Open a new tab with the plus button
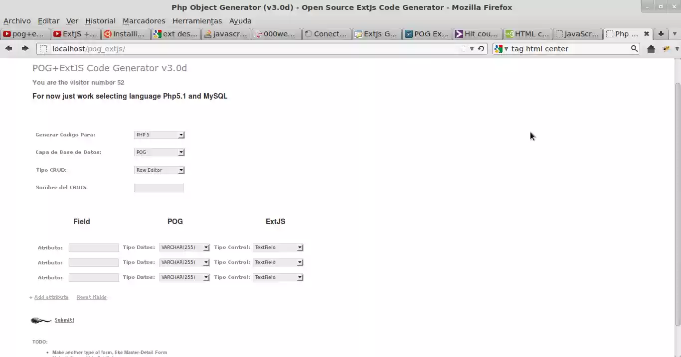Screen dimensions: 681x357 pos(661,33)
